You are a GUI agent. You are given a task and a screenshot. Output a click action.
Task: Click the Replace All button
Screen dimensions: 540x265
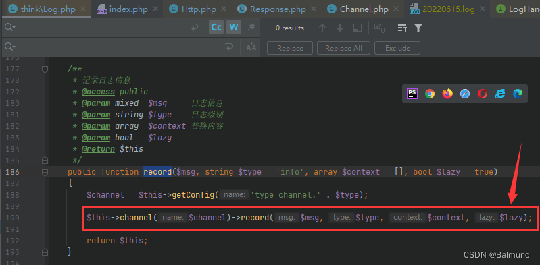click(x=343, y=48)
